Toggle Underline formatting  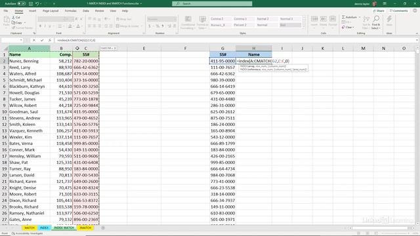(50, 26)
